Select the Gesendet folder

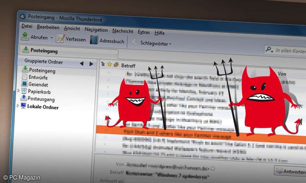[35, 84]
